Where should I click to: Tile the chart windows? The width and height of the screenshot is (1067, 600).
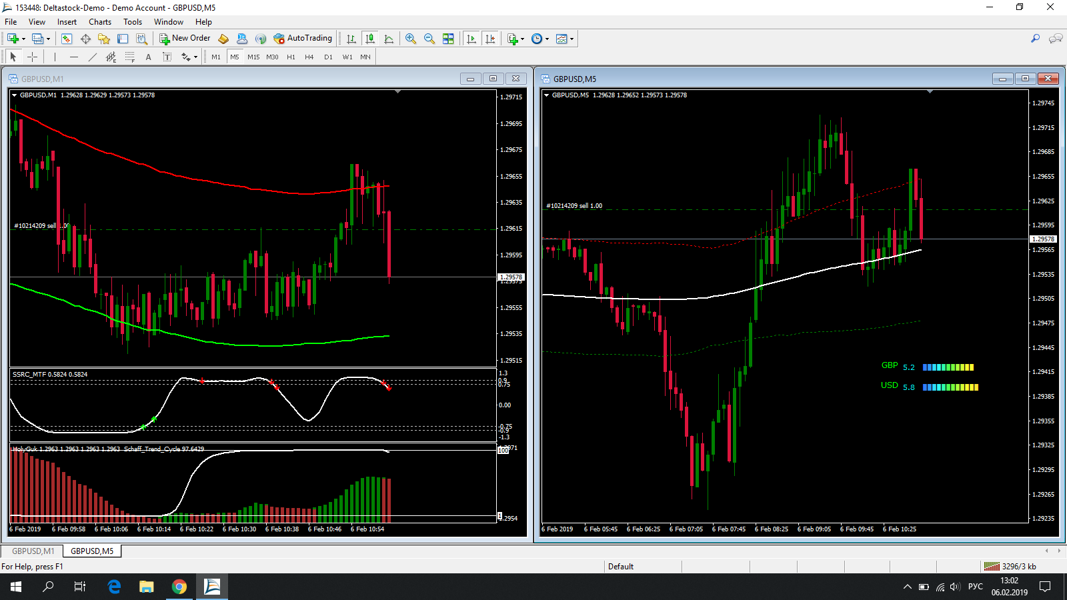click(x=448, y=39)
